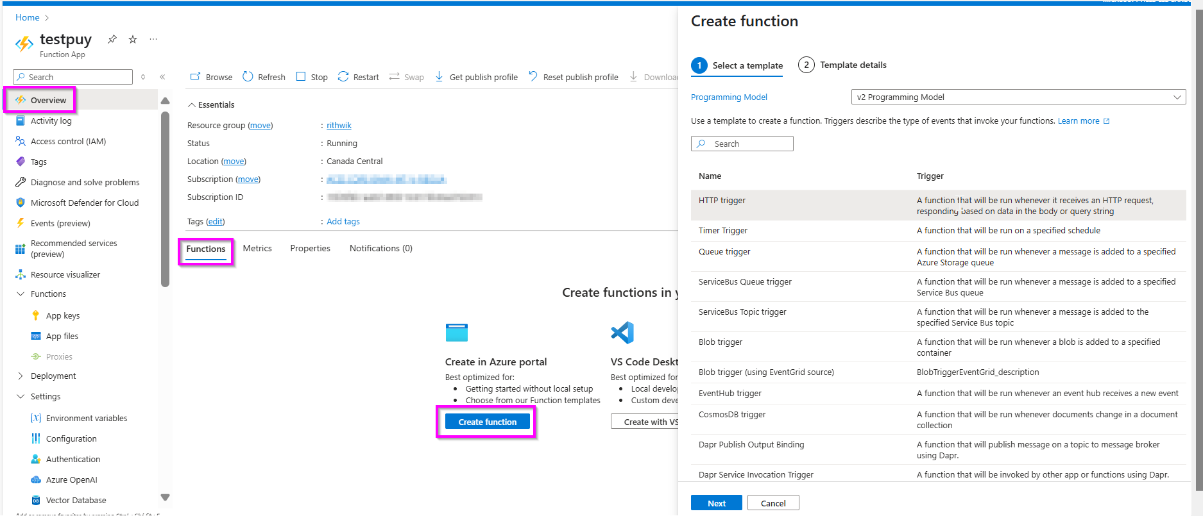Image resolution: width=1203 pixels, height=516 pixels.
Task: Open Microsoft Defender for Cloud
Action: pyautogui.click(x=85, y=203)
